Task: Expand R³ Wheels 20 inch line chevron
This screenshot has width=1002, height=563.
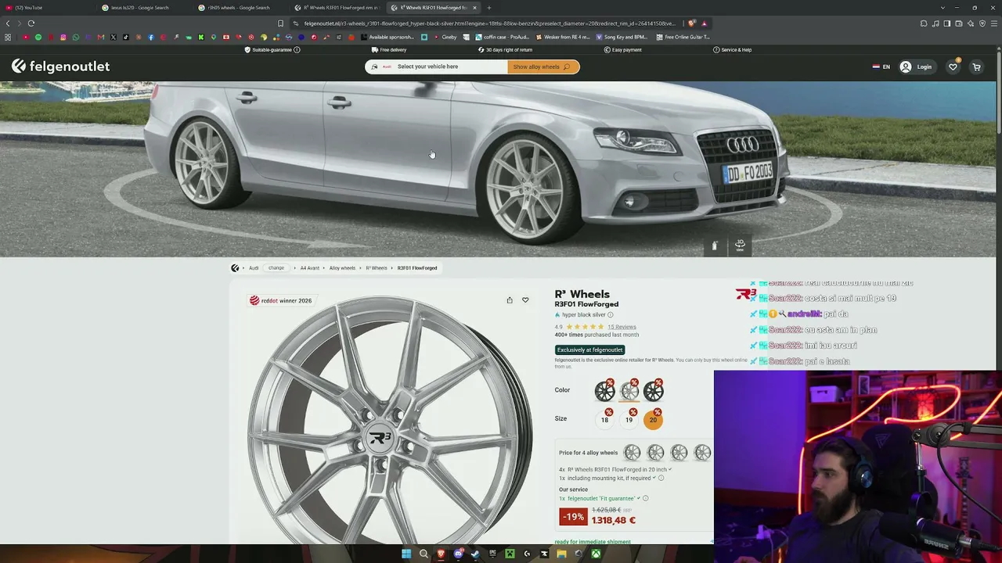Action: coord(669,469)
